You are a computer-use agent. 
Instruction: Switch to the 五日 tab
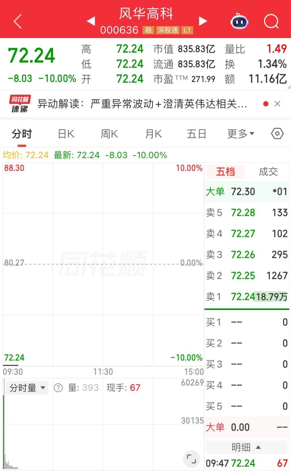click(x=196, y=134)
